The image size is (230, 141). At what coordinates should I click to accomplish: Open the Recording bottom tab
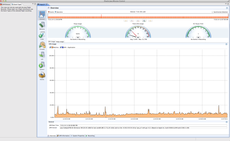point(90,136)
